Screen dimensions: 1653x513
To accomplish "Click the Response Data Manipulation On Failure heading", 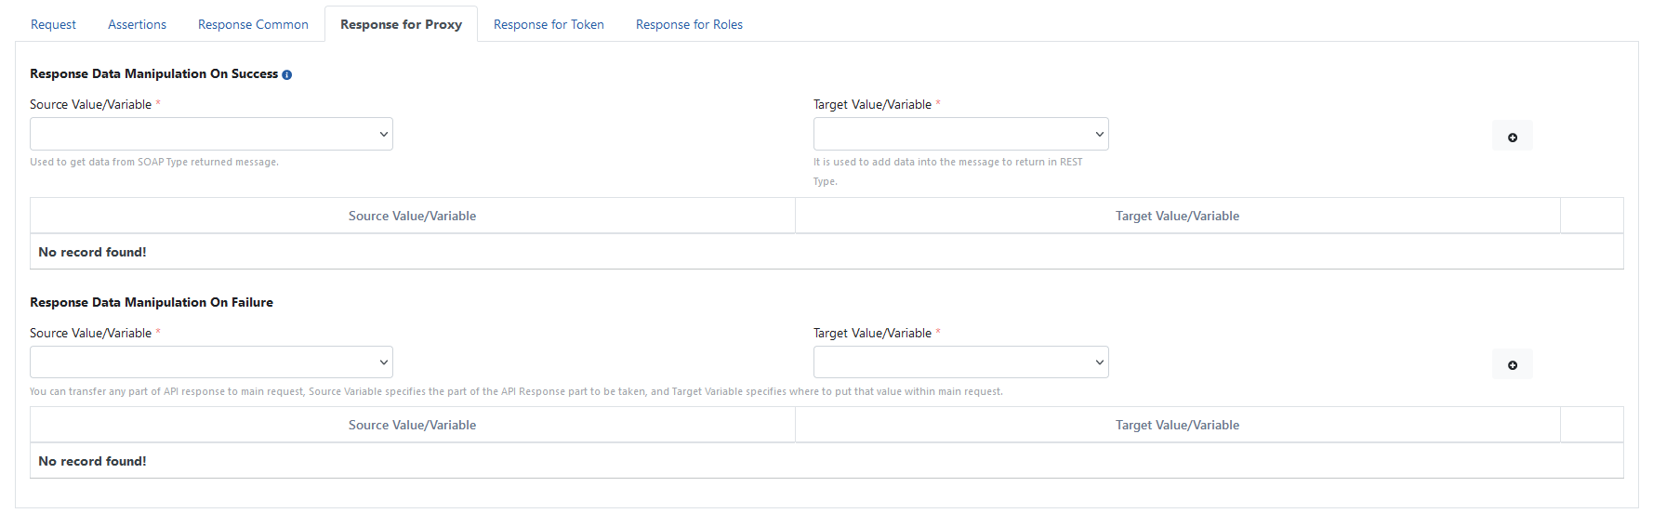I will coord(152,302).
